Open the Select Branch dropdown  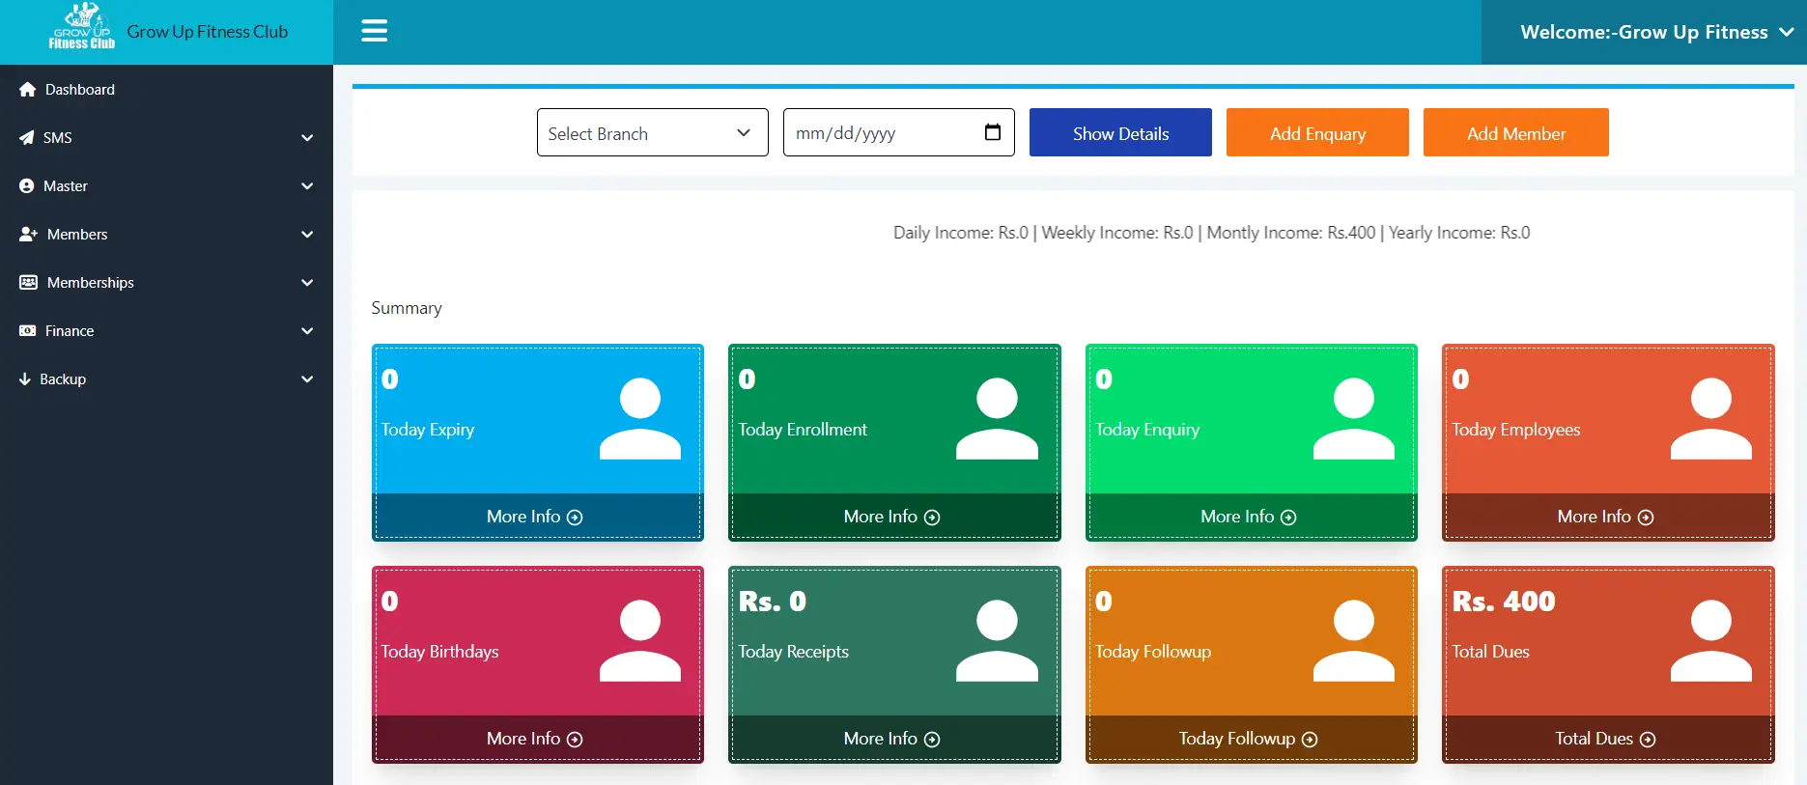click(652, 133)
